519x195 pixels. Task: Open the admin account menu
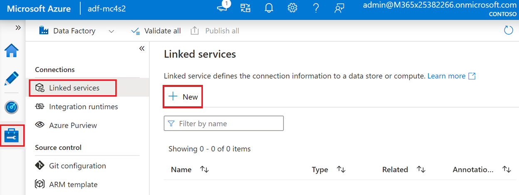(x=440, y=8)
